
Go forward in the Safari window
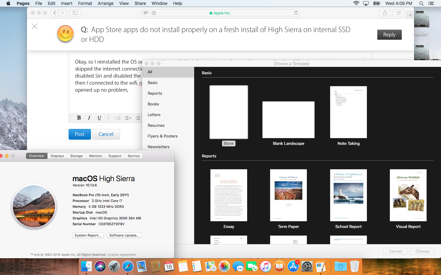[x=63, y=13]
